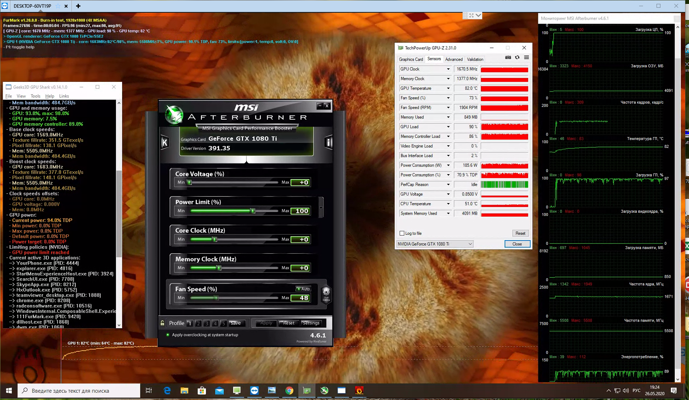This screenshot has width=689, height=400.
Task: Open Fan Speed (RPM) sensor dropdown
Action: click(x=448, y=108)
